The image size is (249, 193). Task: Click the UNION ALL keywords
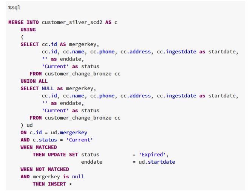click(34, 81)
